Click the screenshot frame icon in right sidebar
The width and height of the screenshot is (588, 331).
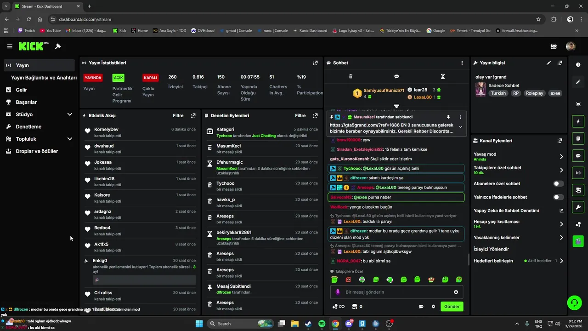[578, 104]
